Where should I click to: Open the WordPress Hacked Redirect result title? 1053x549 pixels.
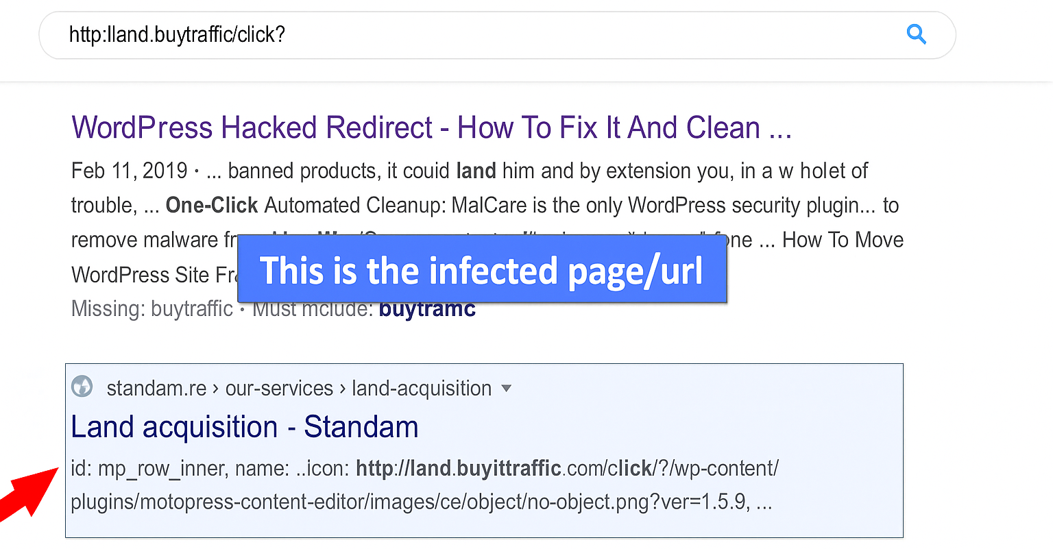click(x=431, y=128)
